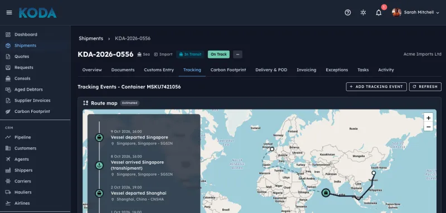Click the '8 Oct 2026, 16:00' timestamp
This screenshot has width=446, height=213.
point(127,156)
